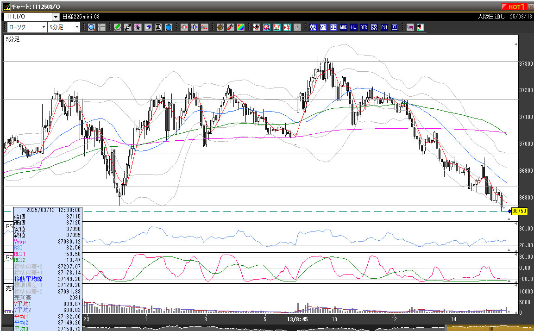Open the ローソク chart type dropdown
Viewport: 534px width, 331px height.
(x=26, y=27)
